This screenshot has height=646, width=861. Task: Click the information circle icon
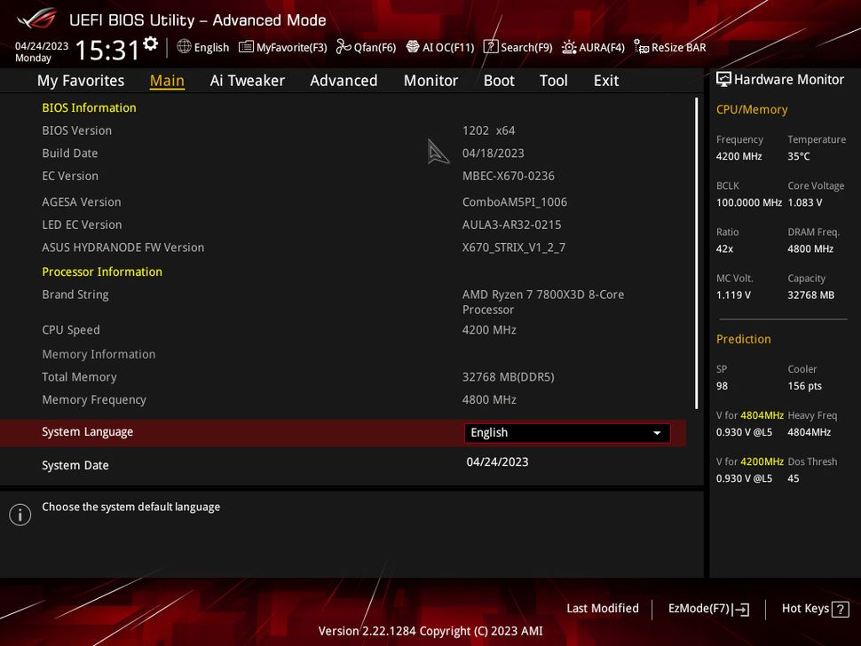point(20,515)
